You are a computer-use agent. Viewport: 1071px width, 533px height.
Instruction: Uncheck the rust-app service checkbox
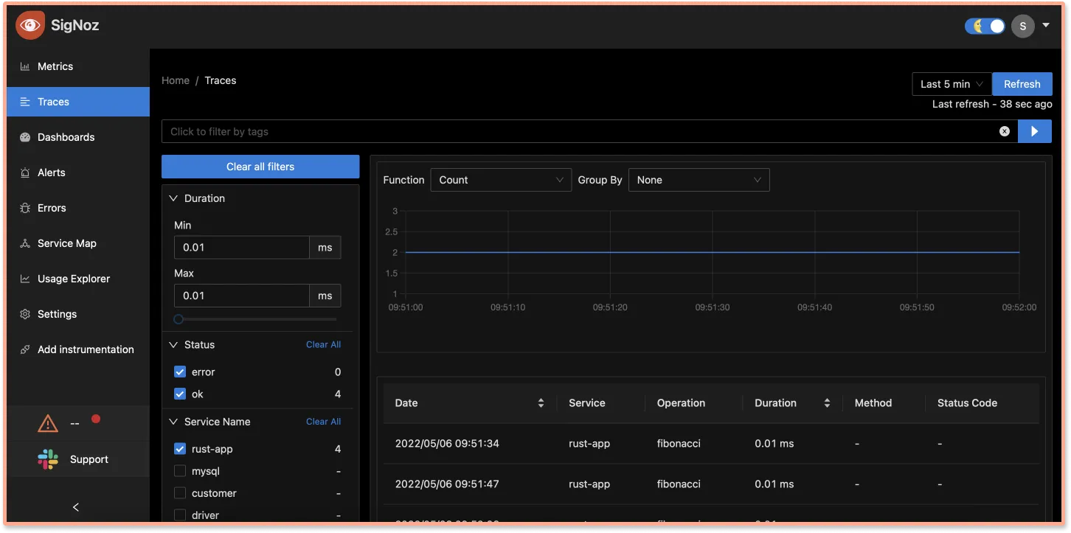click(180, 449)
